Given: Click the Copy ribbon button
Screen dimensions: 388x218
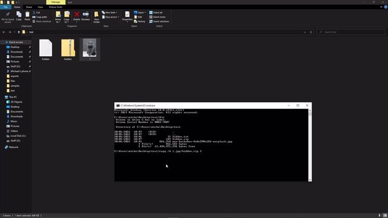Looking at the screenshot, I should point(19,16).
